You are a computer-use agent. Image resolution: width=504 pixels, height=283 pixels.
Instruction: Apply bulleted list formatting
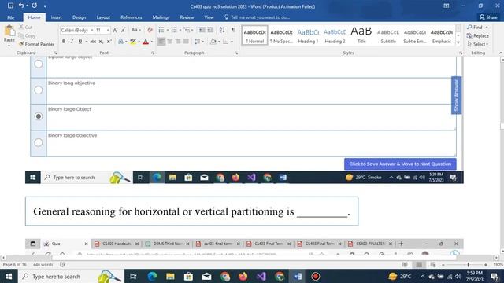[161, 30]
